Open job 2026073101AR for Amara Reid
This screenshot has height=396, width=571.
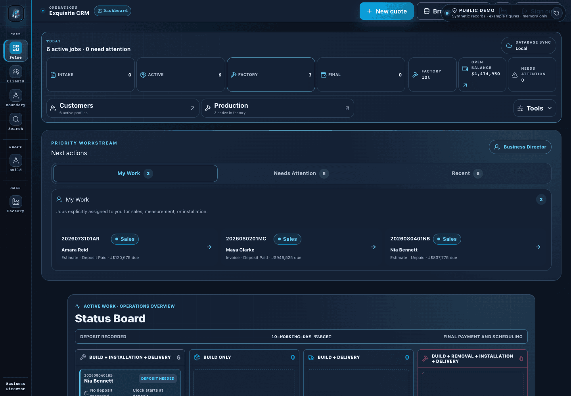point(137,247)
